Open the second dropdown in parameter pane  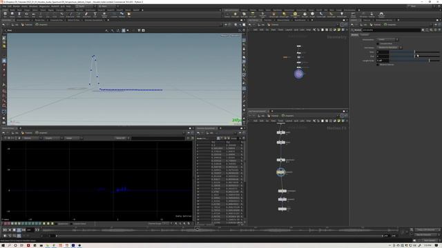pyautogui.click(x=390, y=48)
